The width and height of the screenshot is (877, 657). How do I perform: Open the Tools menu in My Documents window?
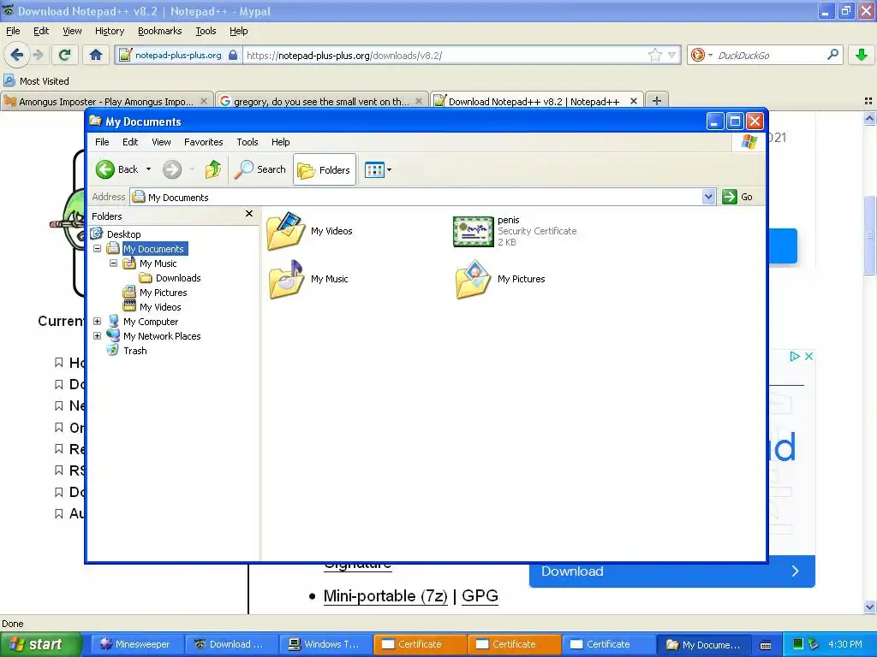point(248,142)
